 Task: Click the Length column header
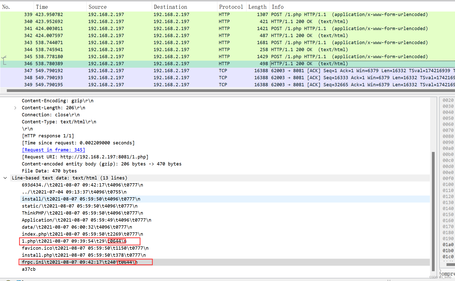[257, 7]
